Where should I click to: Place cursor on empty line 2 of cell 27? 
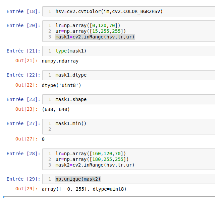(x=101, y=129)
